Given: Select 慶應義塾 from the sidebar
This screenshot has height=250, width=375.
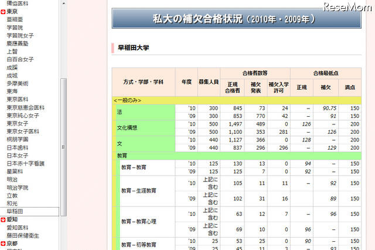Looking at the screenshot, I should pyautogui.click(x=18, y=43).
